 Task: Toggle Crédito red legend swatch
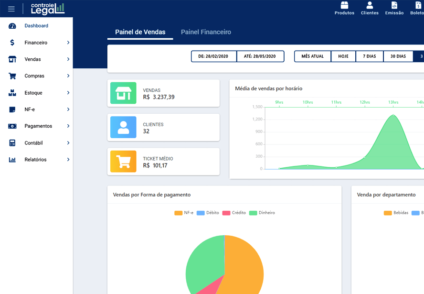226,213
